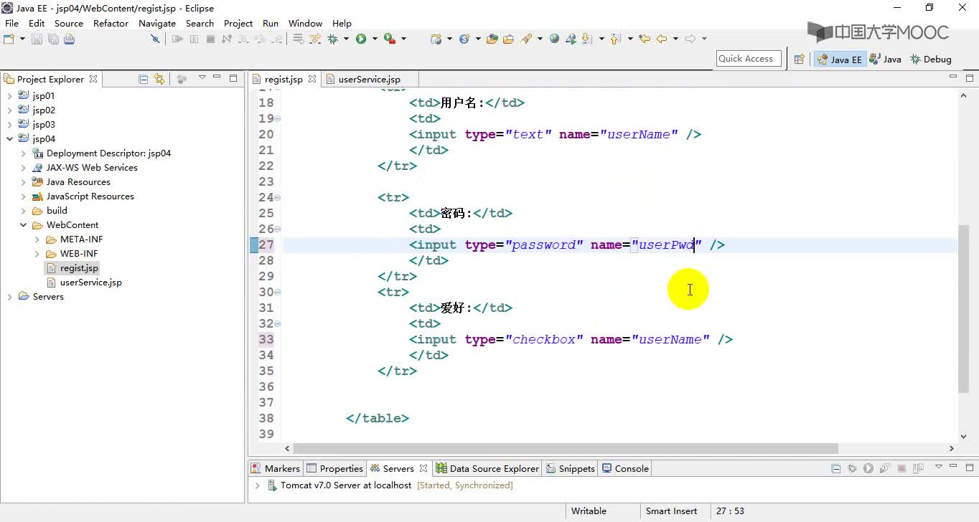979x522 pixels.
Task: Expand the WEB-INF folder
Action: [37, 253]
